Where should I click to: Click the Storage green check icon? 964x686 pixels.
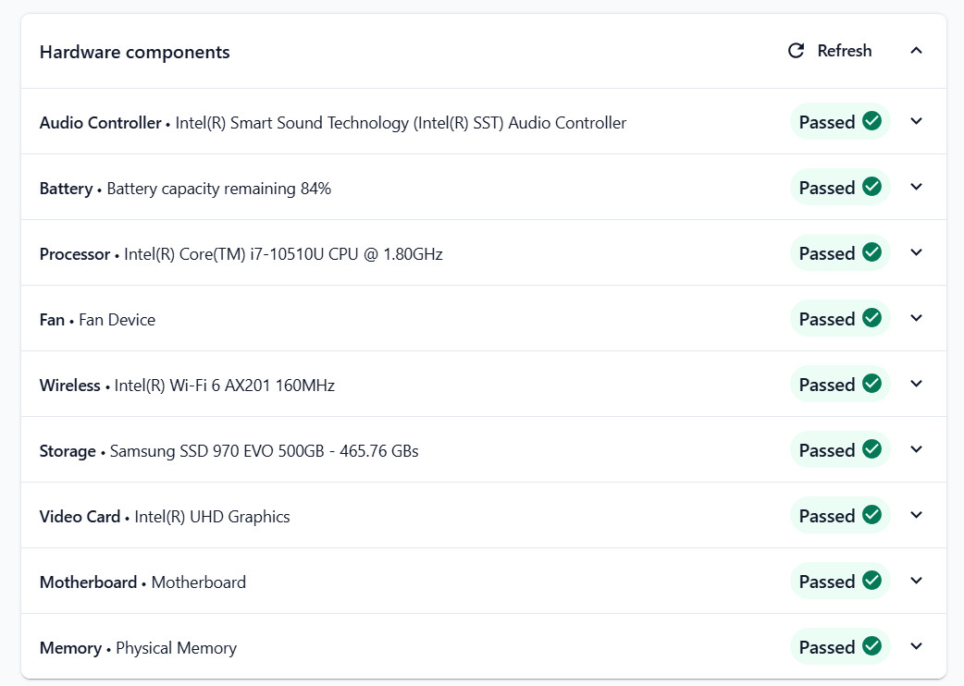871,449
